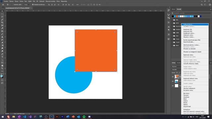The width and height of the screenshot is (212, 119).
Task: Select the Pen tool
Action: (2, 54)
